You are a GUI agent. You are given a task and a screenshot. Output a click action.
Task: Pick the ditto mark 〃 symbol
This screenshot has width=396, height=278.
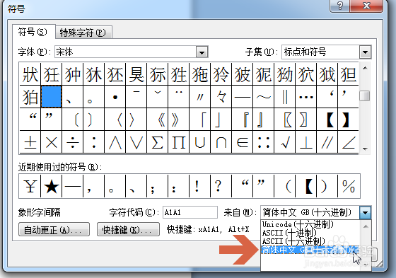tap(199, 96)
